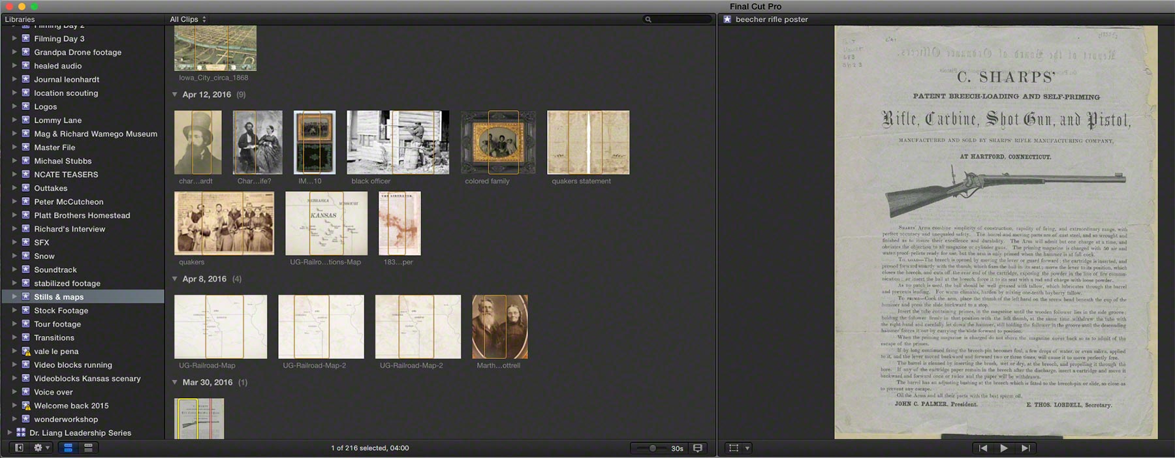Adjust the filmstrip duration zoom slider
Image resolution: width=1175 pixels, height=458 pixels.
click(652, 448)
